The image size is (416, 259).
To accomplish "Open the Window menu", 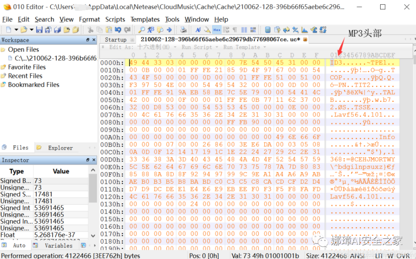I will point(196,19).
